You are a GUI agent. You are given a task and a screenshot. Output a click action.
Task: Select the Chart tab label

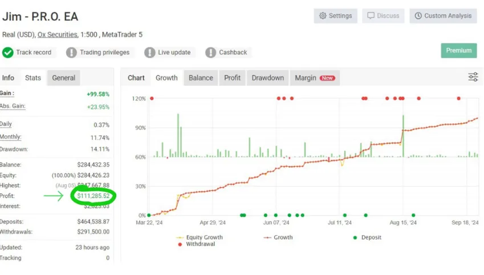click(136, 78)
